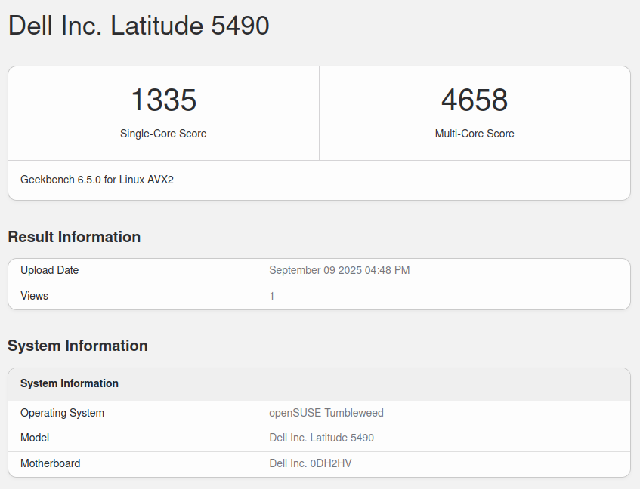Click the page title Dell Inc. Latitude 5490

tap(138, 26)
